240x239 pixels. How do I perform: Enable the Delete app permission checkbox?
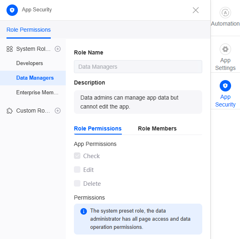77,183
